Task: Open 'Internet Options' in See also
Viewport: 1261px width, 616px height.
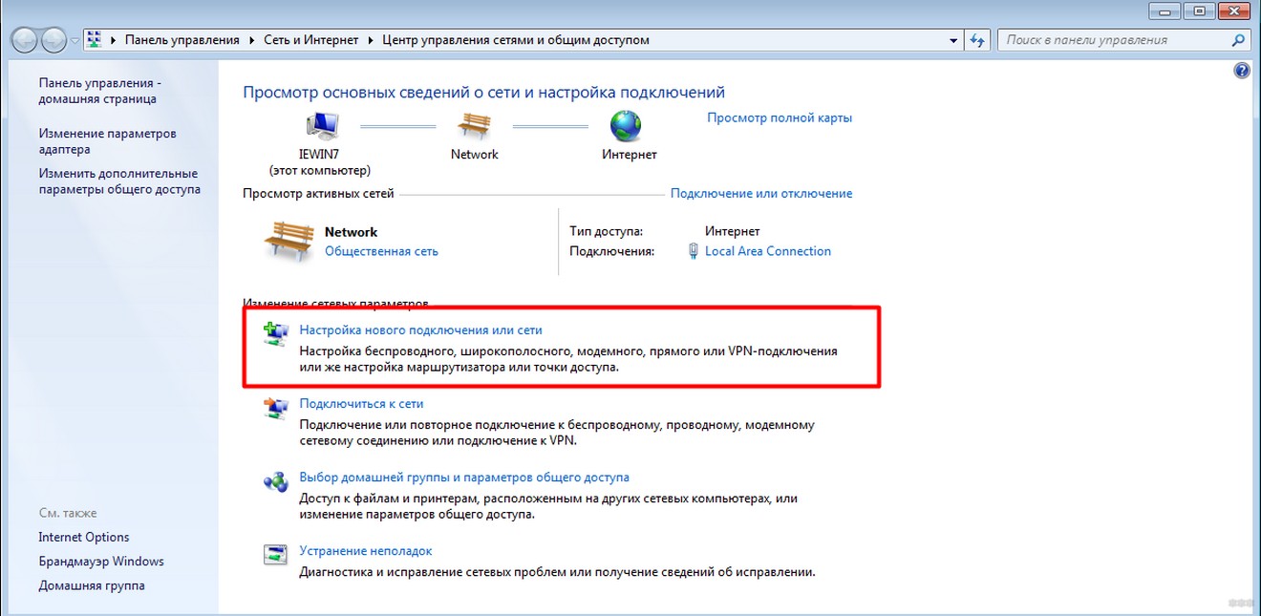Action: pyautogui.click(x=84, y=537)
